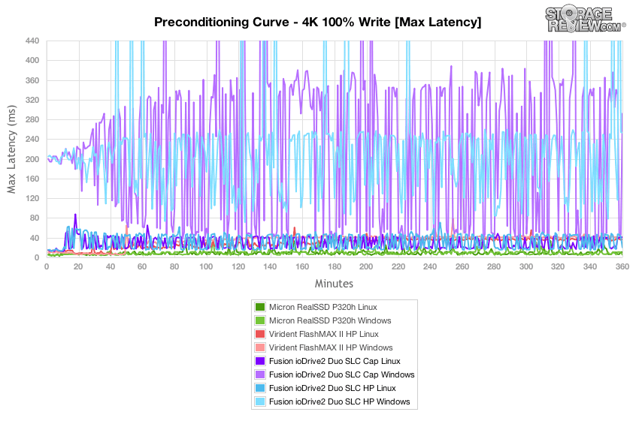Select legend entry 'Fusion ioDrive2 Duo SLC Cap Windows'
The height and width of the screenshot is (430, 639).
tap(342, 374)
